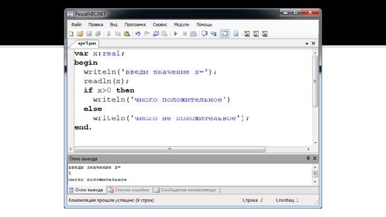Viewport: 386px width, 217px height.
Task: Redo the last undone action
Action: click(x=147, y=34)
